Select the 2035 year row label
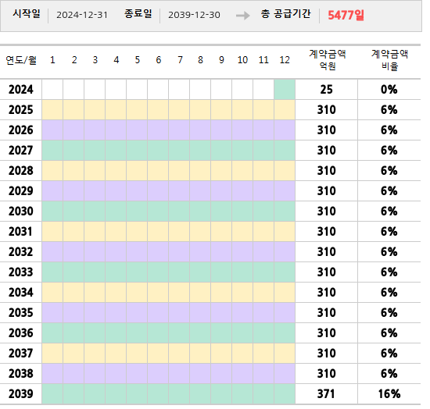430x409 pixels. point(21,313)
